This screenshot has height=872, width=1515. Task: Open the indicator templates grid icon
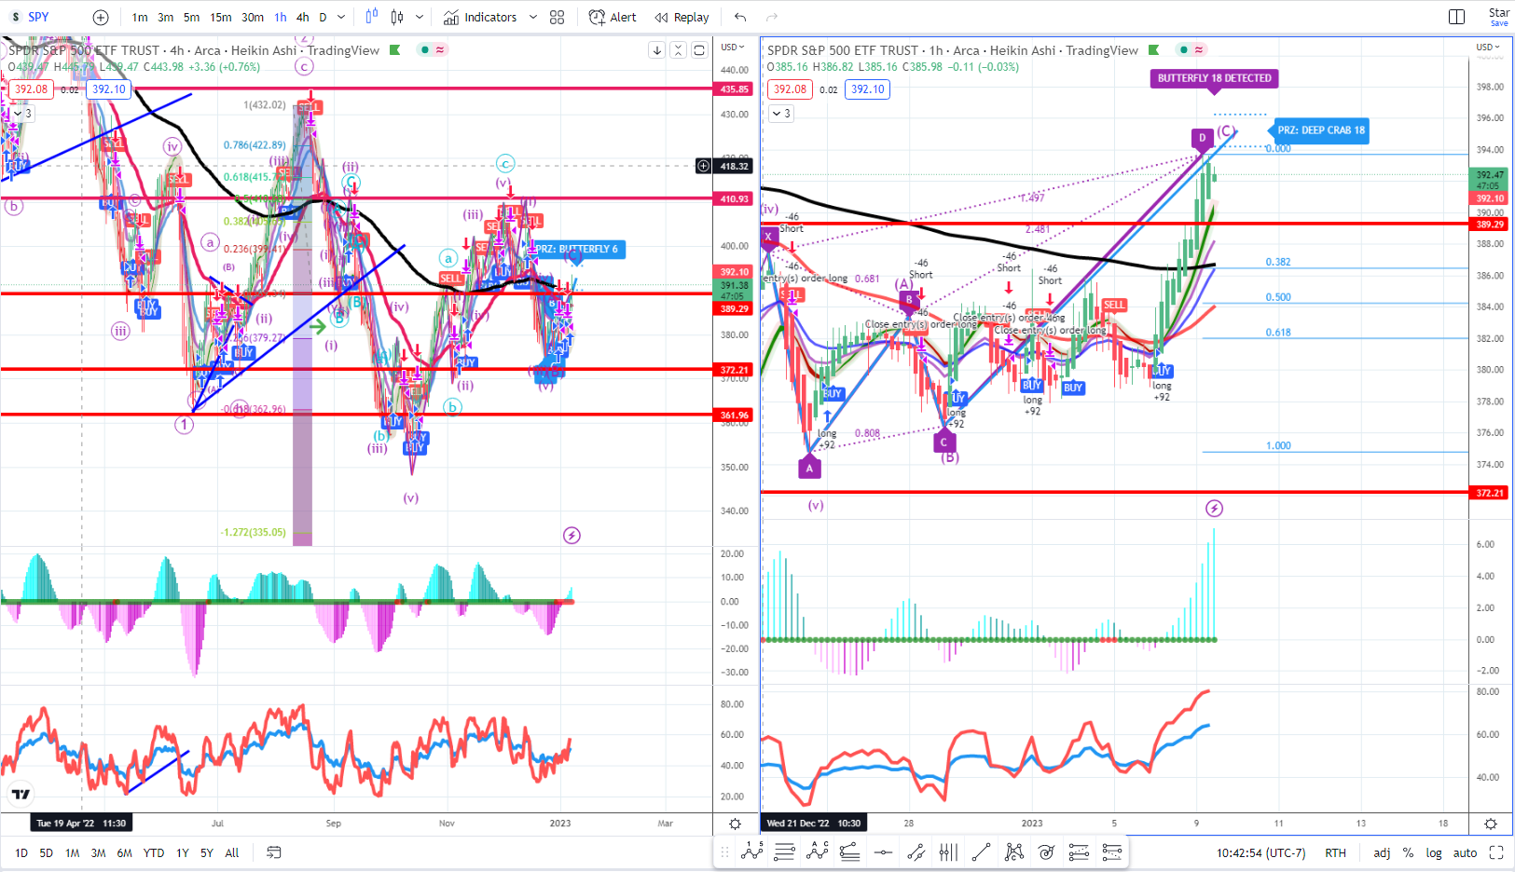tap(558, 17)
